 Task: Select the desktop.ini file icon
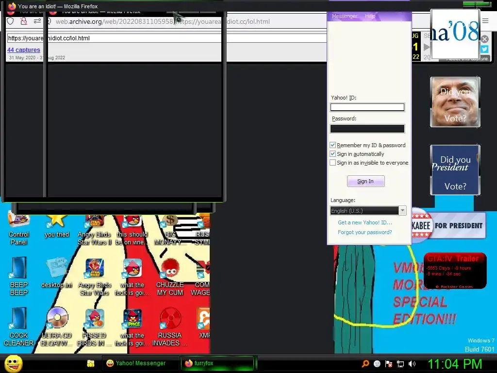(x=56, y=273)
